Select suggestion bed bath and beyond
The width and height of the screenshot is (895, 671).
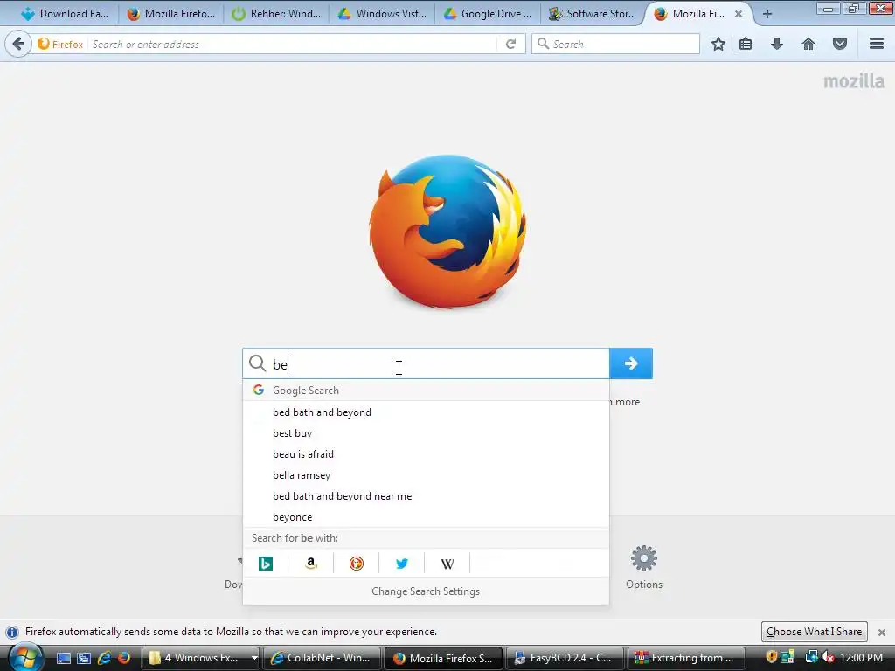pyautogui.click(x=426, y=412)
